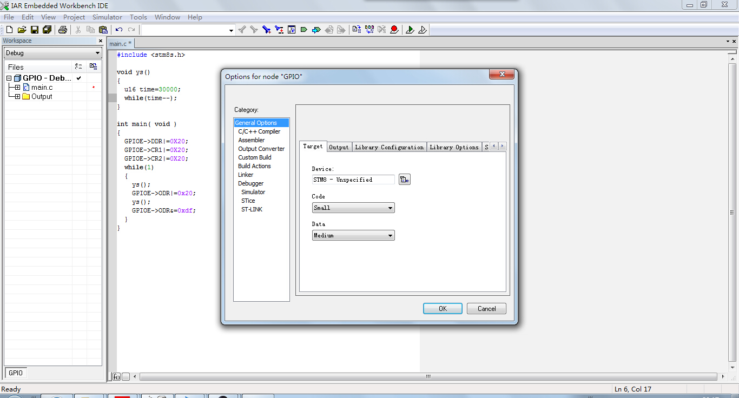The width and height of the screenshot is (739, 398).
Task: Open the File menu
Action: coord(9,17)
